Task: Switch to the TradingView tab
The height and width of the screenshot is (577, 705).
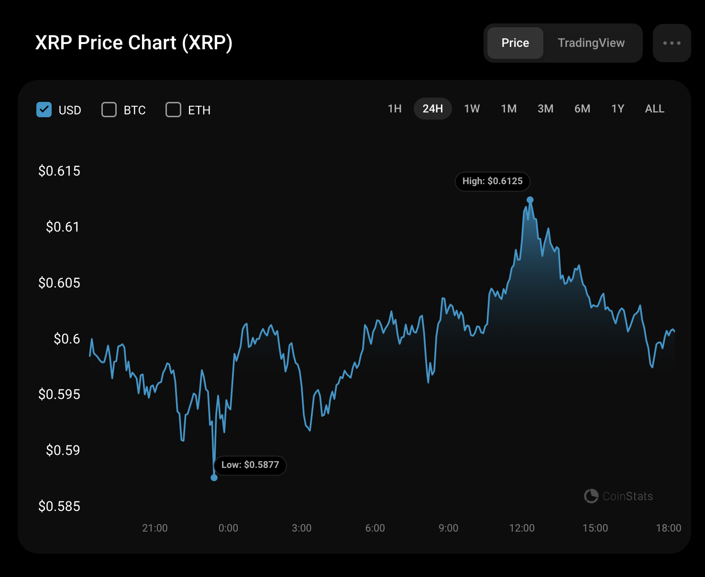Action: coord(591,43)
